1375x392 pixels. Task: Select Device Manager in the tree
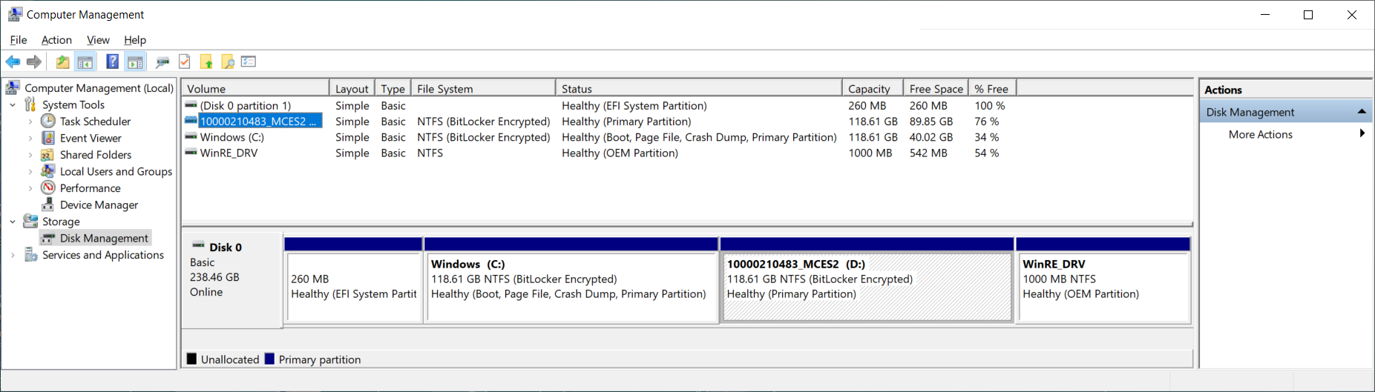coord(99,205)
